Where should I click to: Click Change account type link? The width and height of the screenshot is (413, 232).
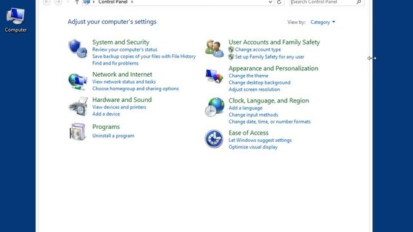tap(258, 50)
